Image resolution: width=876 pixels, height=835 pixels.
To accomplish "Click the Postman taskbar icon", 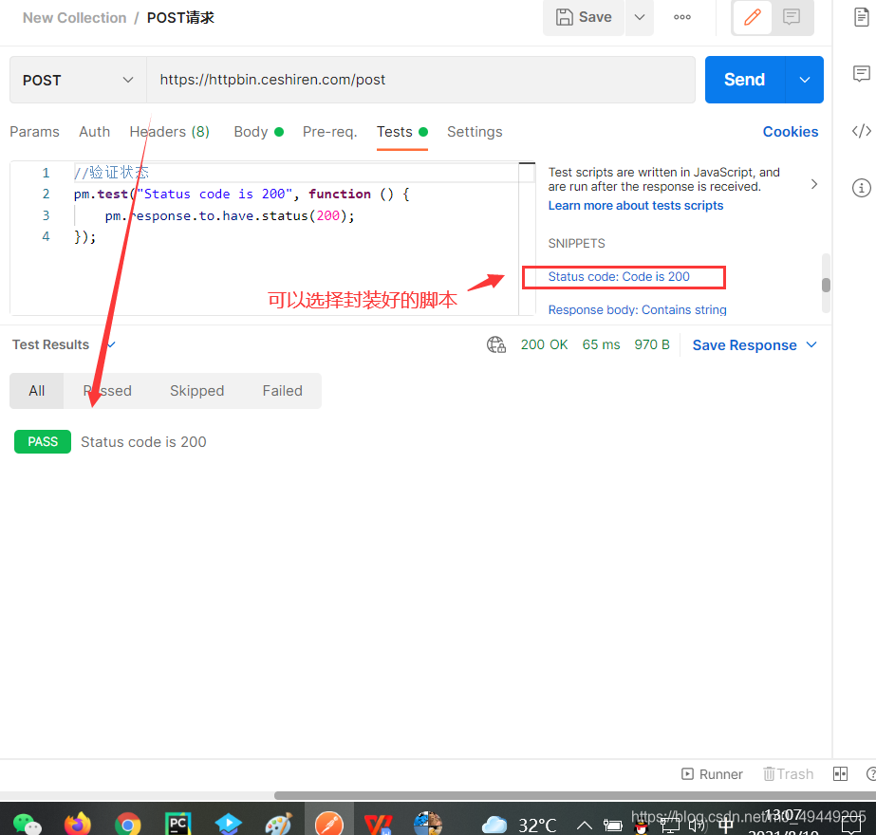I will (x=329, y=821).
